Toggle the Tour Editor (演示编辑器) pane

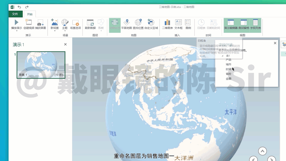click(x=231, y=25)
